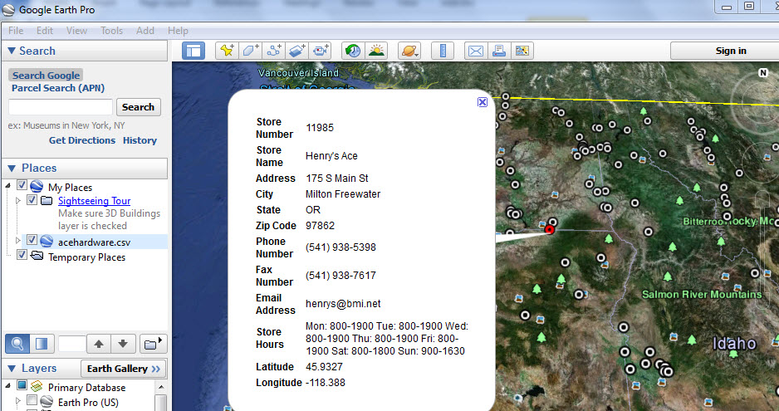Viewport: 779px width, 411px height.
Task: Toggle the Temporary Places checkbox
Action: pos(22,255)
